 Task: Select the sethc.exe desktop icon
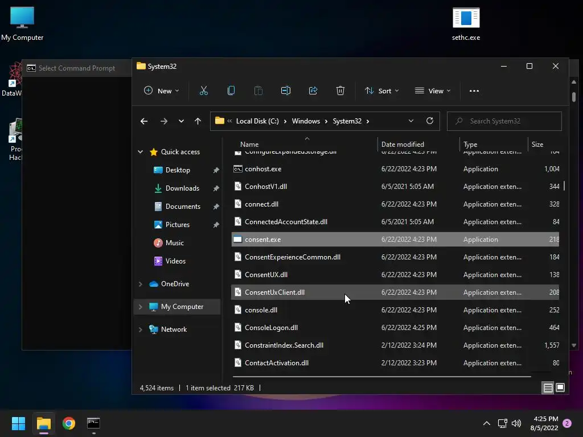[466, 24]
